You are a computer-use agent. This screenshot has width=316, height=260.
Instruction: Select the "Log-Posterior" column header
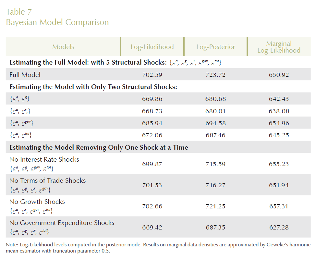(215, 47)
